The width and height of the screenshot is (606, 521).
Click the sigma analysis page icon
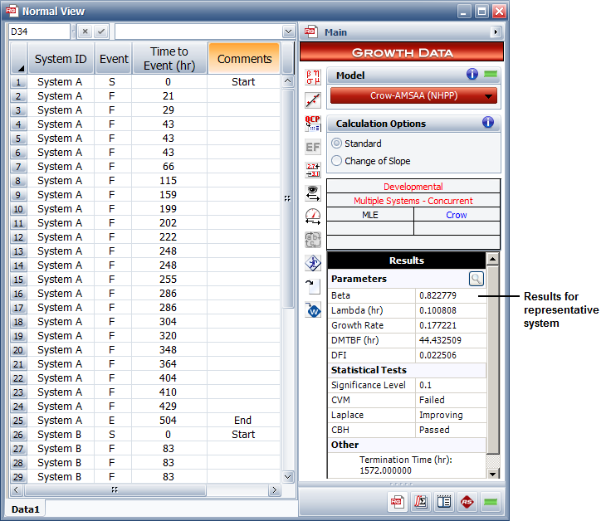[420, 502]
